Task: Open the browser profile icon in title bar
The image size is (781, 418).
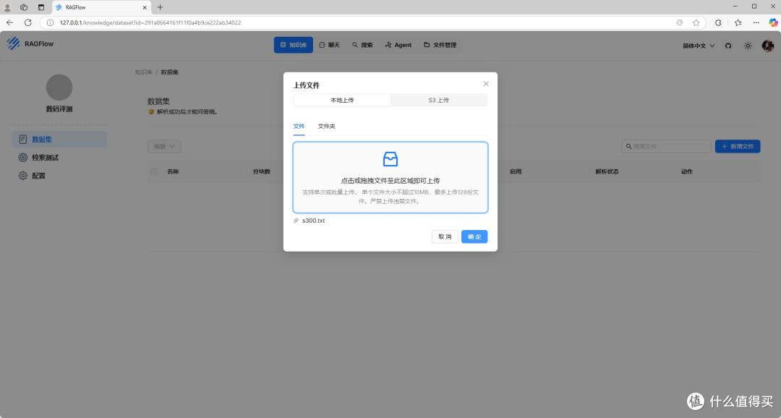Action: [7, 7]
